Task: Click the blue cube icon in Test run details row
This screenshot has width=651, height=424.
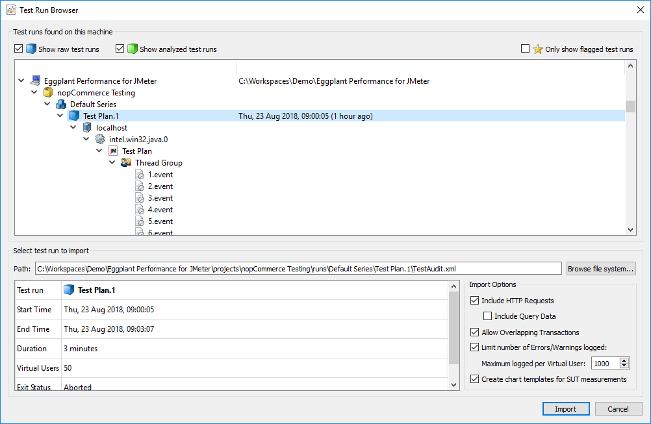Action: [69, 290]
